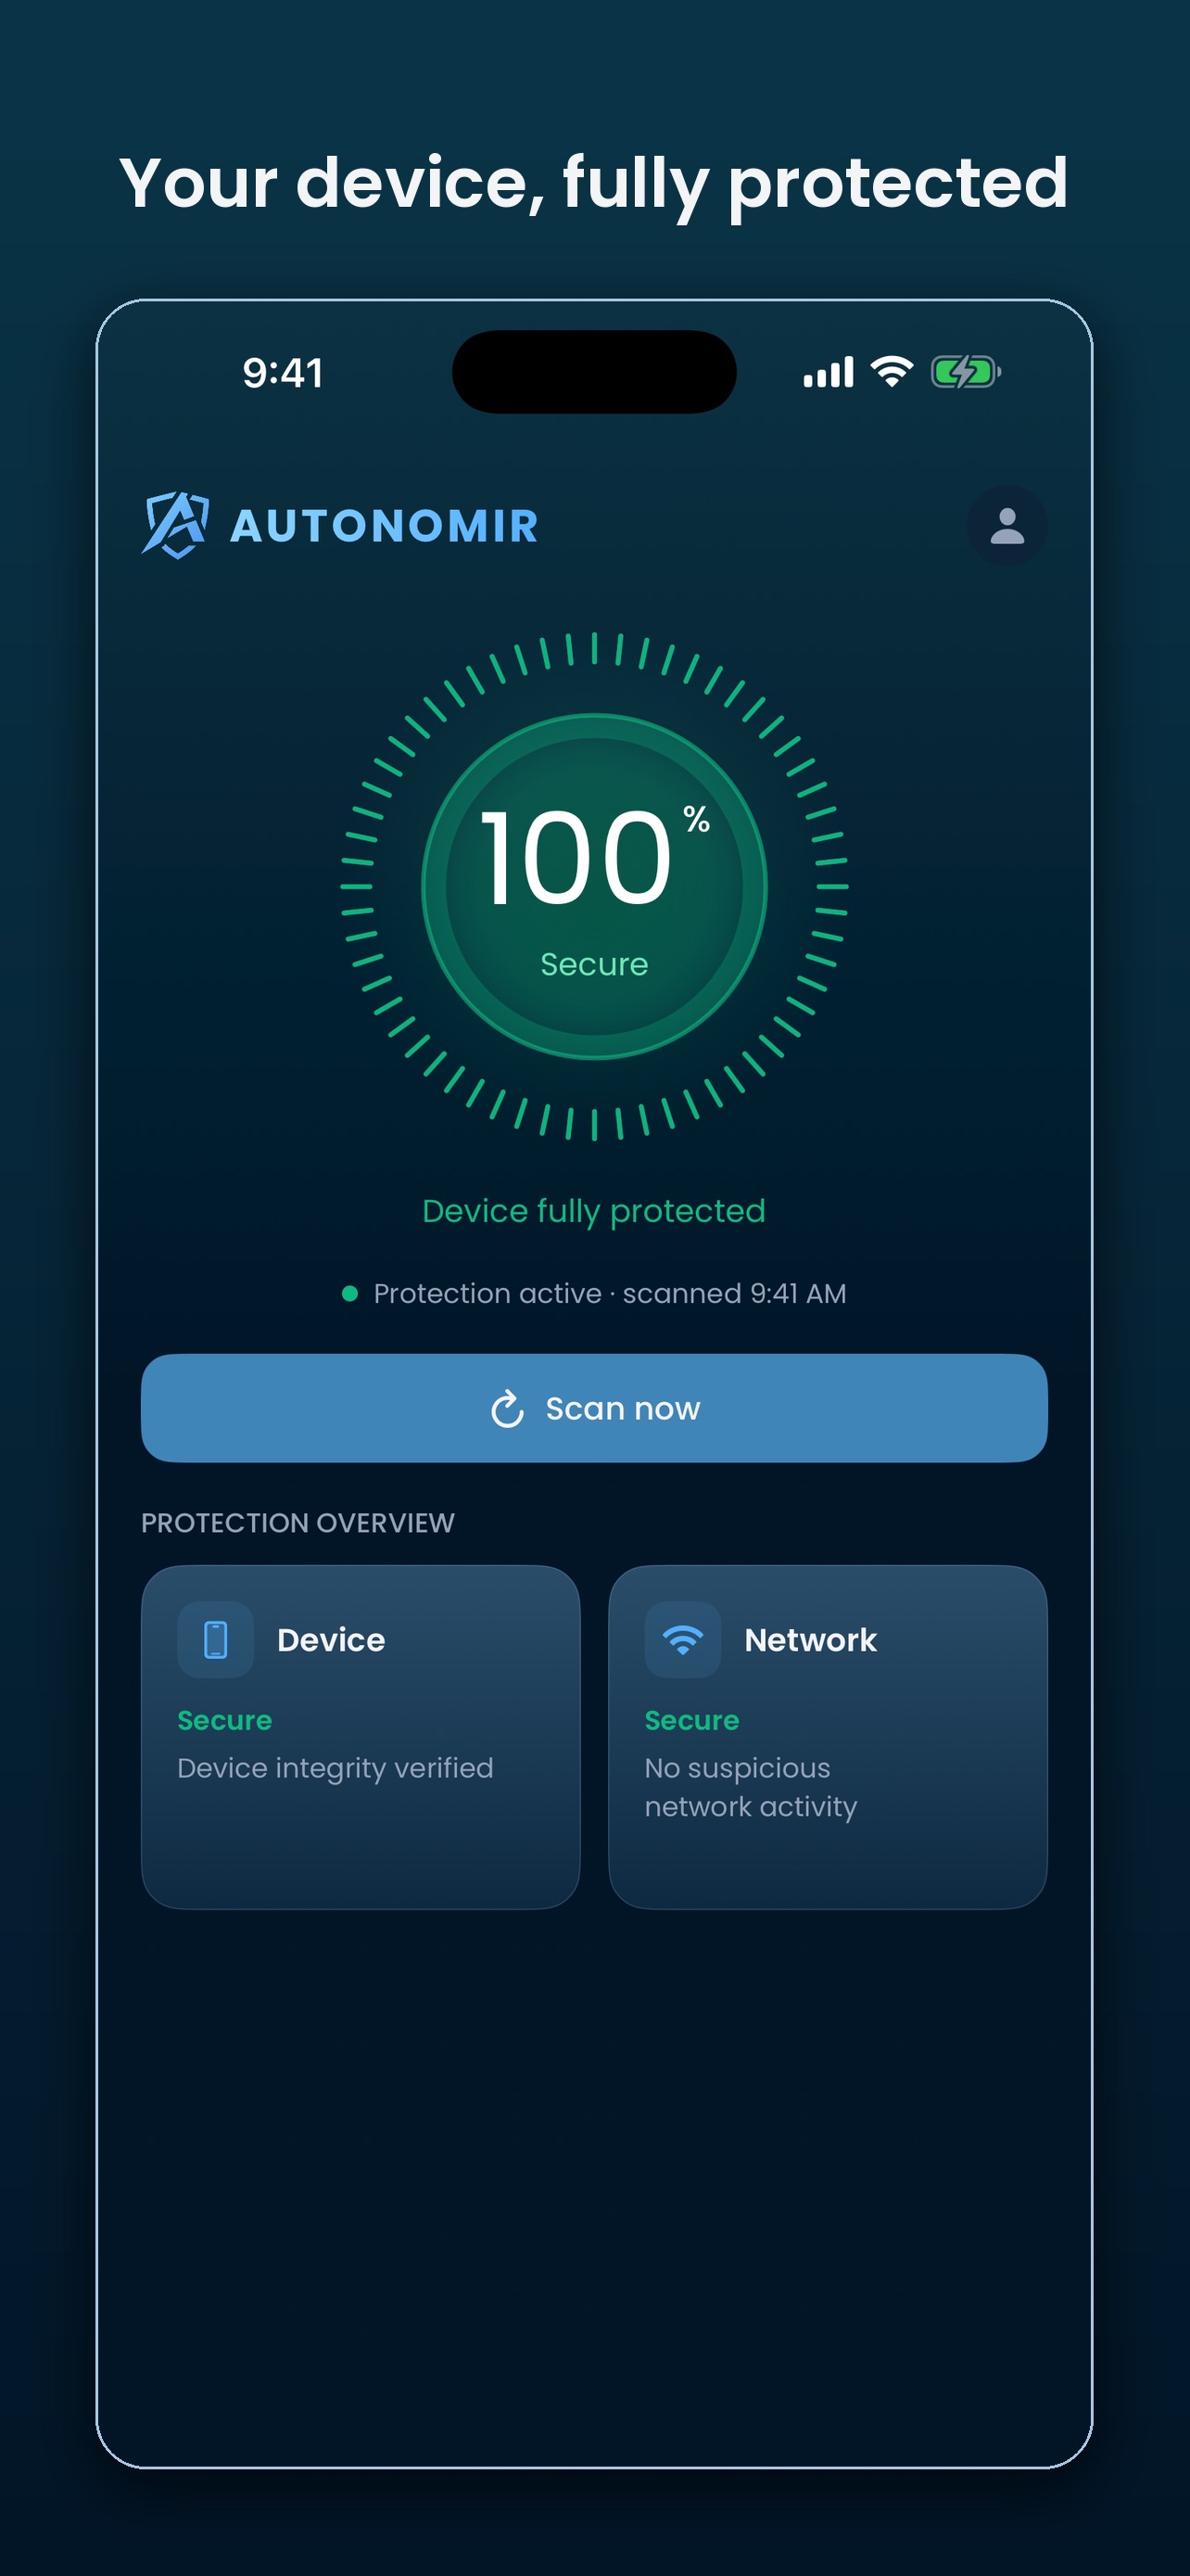
Task: Click the wifi status bar icon
Action: click(x=892, y=372)
